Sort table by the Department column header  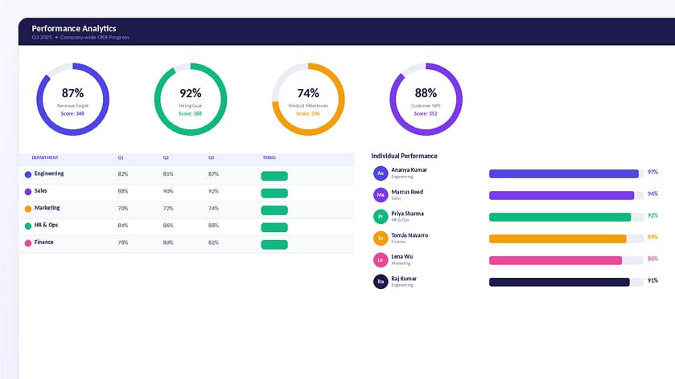[x=45, y=157]
